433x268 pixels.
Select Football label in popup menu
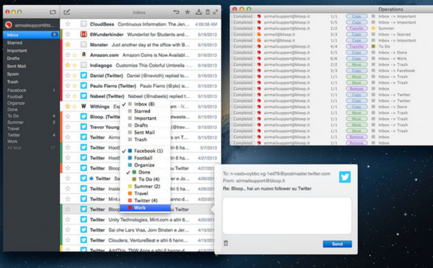pos(145,158)
